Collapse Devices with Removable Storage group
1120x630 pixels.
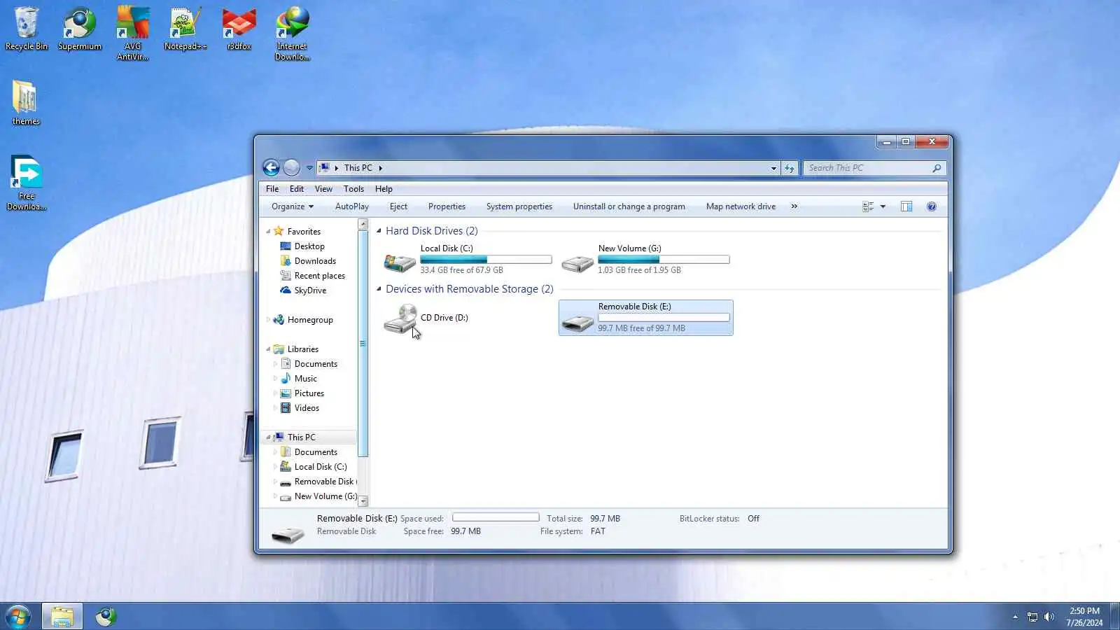[379, 289]
